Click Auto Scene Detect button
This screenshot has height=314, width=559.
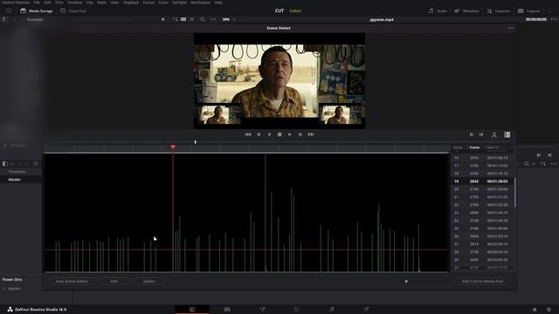72,281
